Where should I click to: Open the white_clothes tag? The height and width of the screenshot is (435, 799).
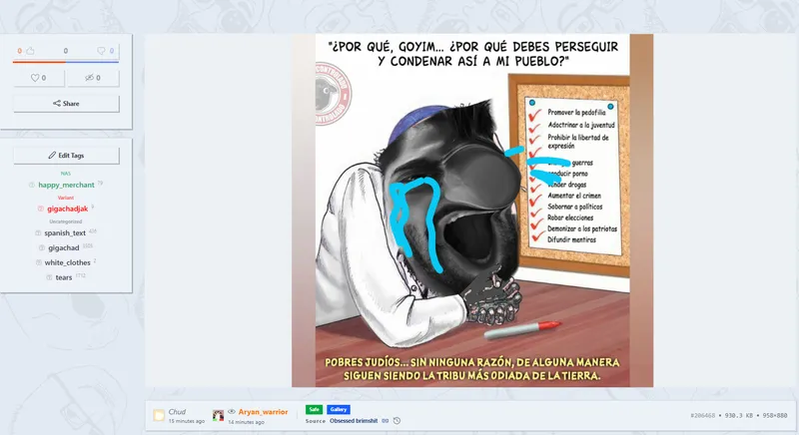tap(67, 262)
